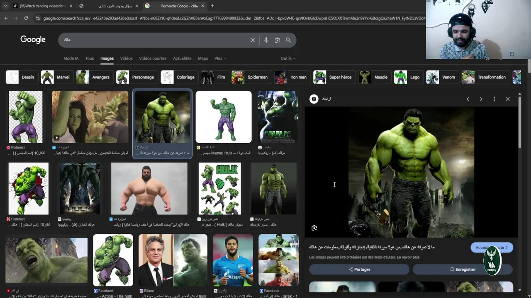Click the page scrollbar at right edge

[x=529, y=66]
